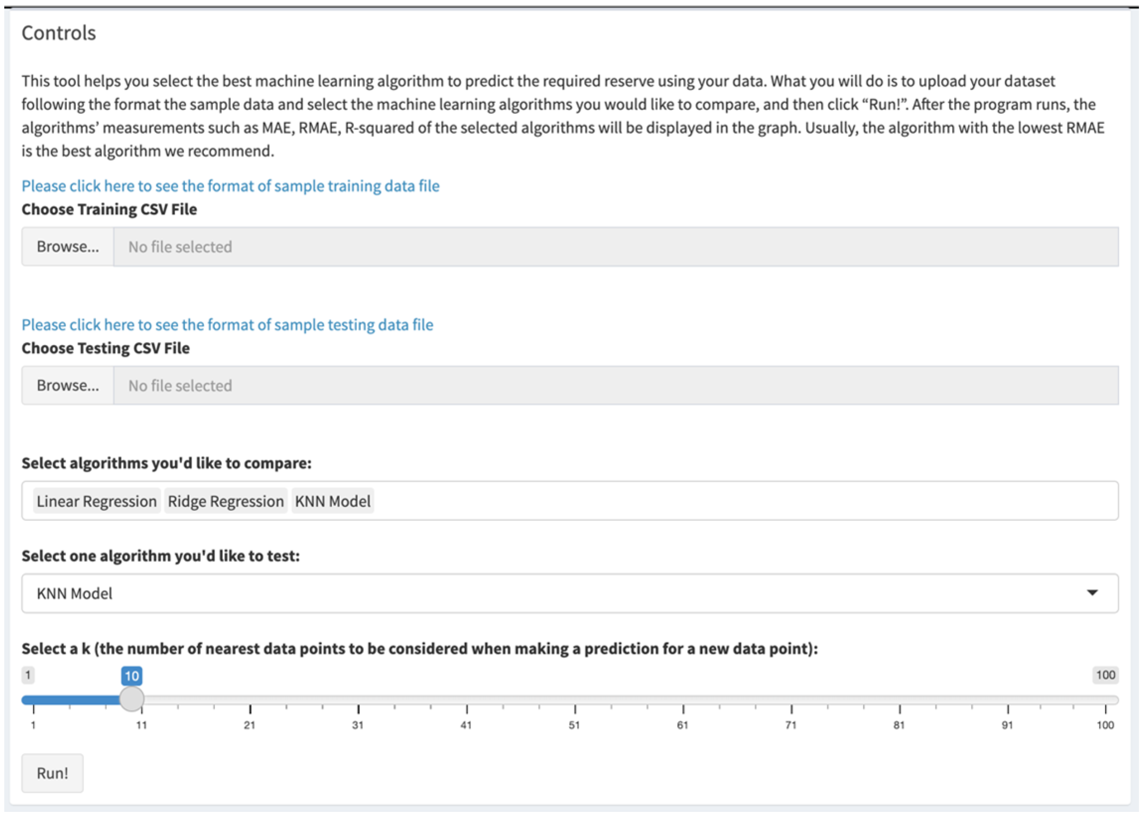Click Browse for the training CSV file
The image size is (1145, 819).
pyautogui.click(x=68, y=247)
